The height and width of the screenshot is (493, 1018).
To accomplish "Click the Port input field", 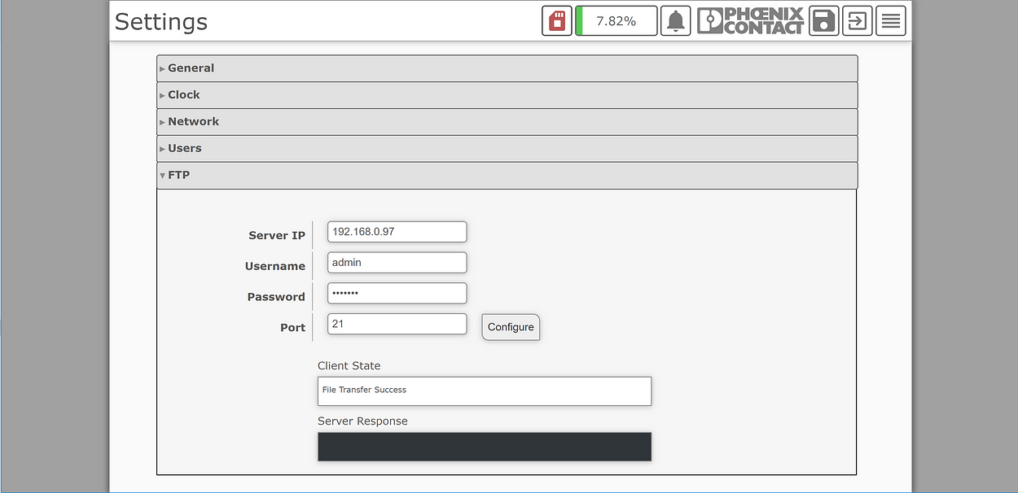I will [x=397, y=324].
